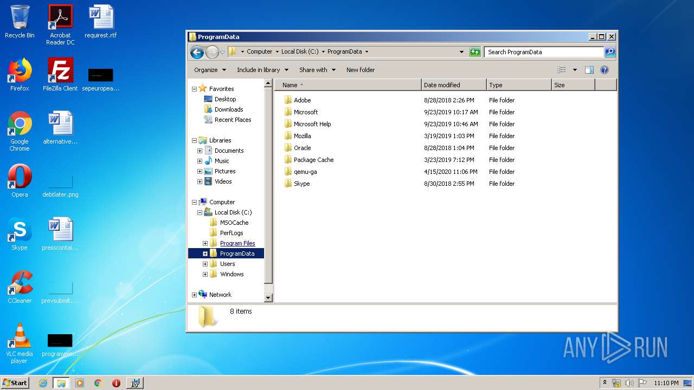694x390 pixels.
Task: Open Windows Media Player taskbar icon
Action: pos(80,383)
